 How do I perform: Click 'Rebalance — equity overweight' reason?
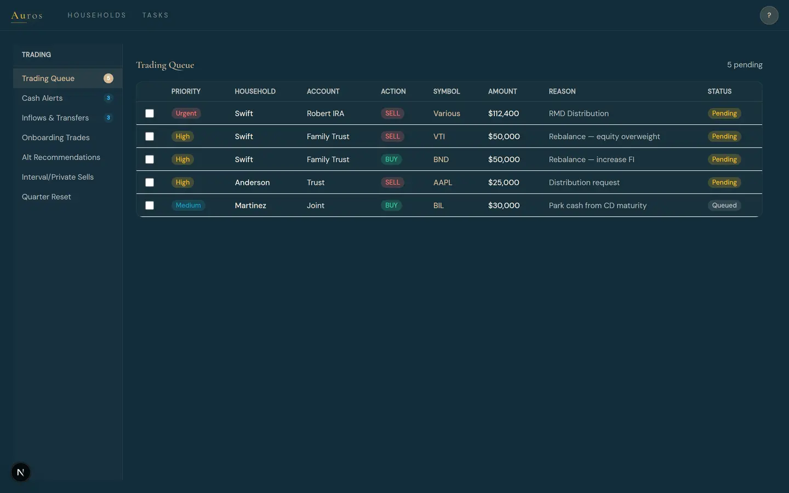[604, 136]
